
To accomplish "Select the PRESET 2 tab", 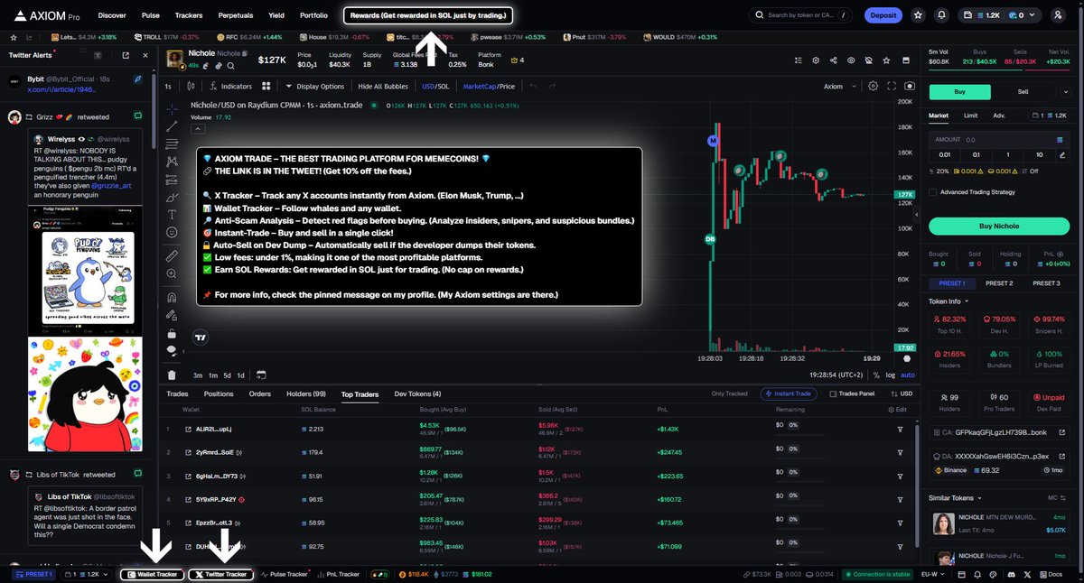I will pyautogui.click(x=998, y=283).
